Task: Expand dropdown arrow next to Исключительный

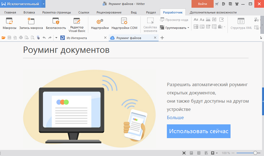Action: coord(43,4)
